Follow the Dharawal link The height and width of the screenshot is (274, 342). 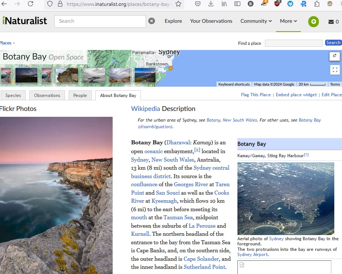tap(178, 143)
